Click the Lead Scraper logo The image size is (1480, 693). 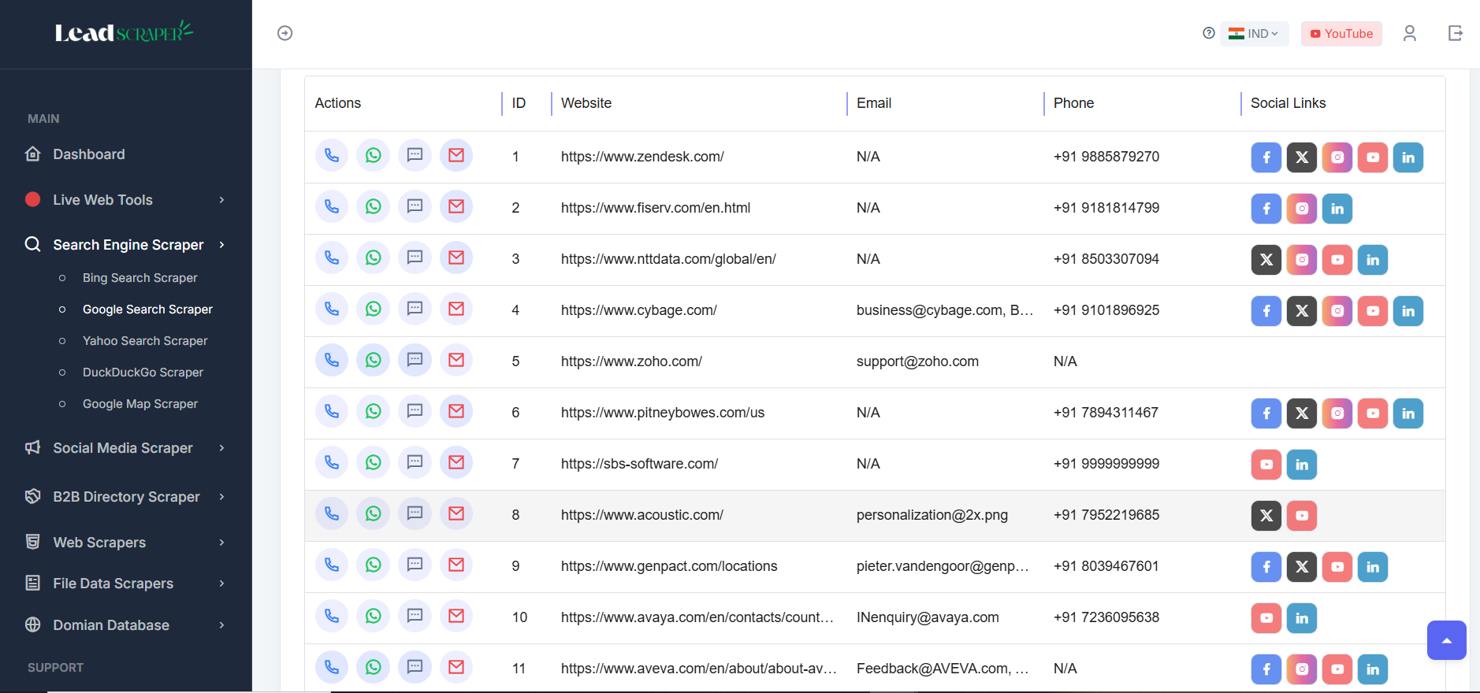click(125, 32)
